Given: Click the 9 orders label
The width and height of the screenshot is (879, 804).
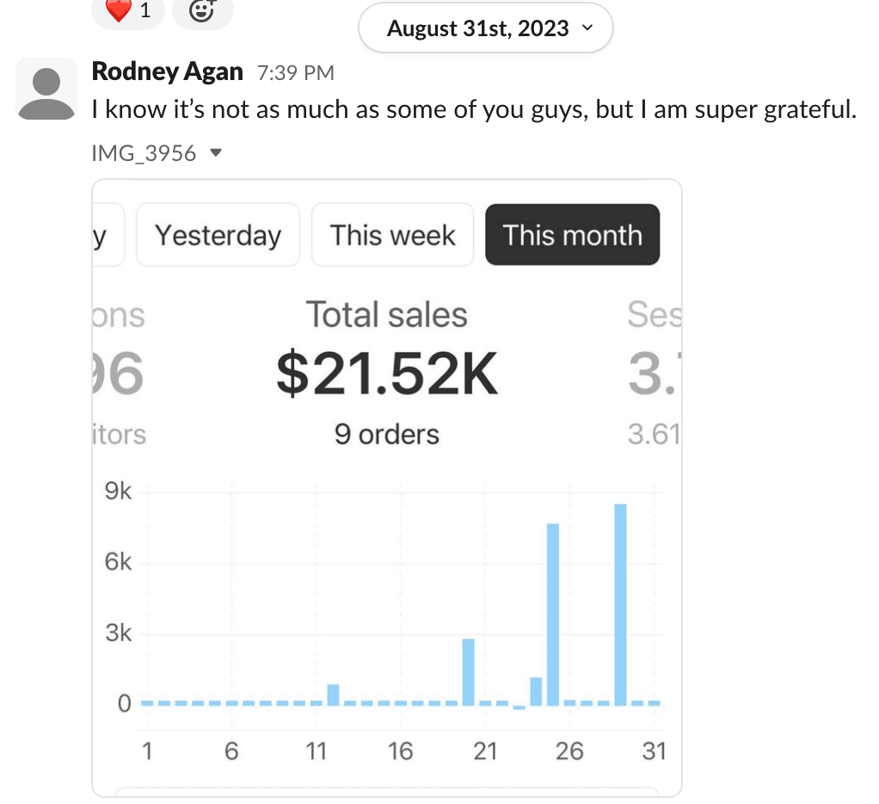Looking at the screenshot, I should pyautogui.click(x=386, y=434).
